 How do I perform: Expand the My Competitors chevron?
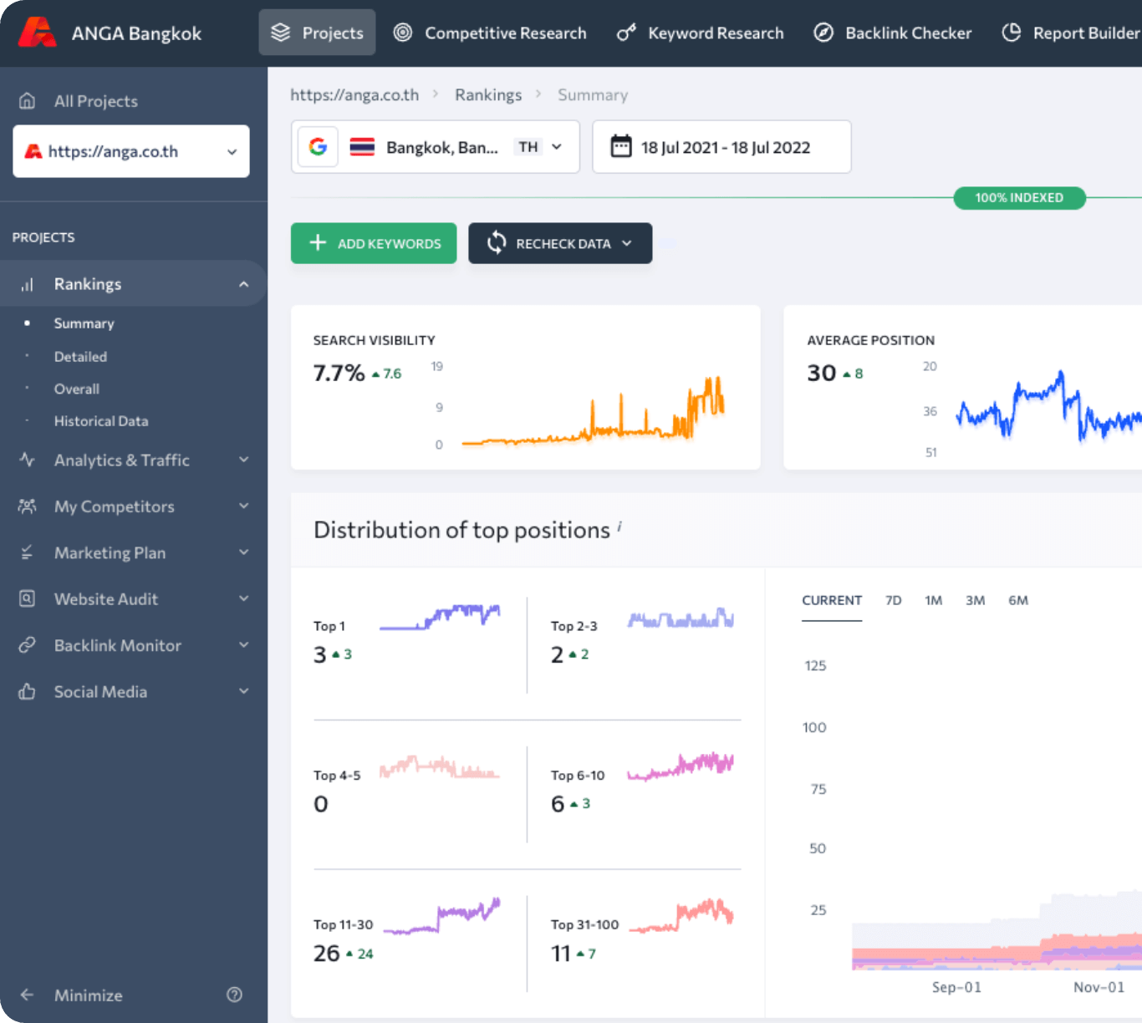[x=244, y=506]
